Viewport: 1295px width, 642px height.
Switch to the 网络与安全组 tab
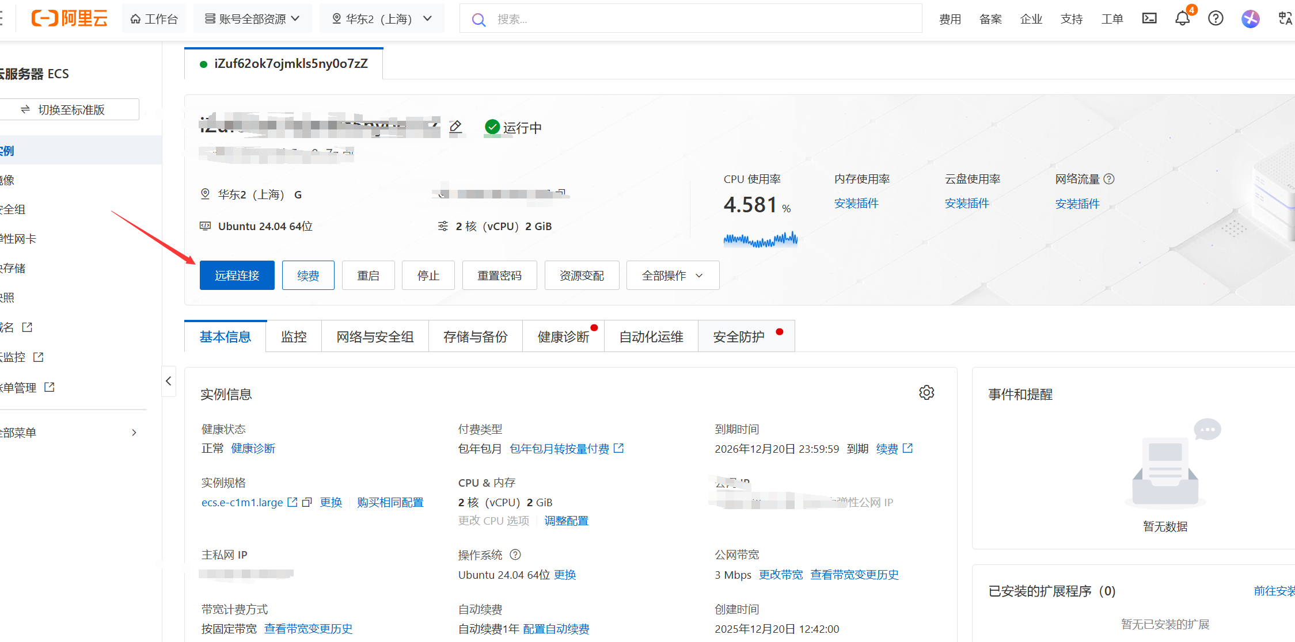pos(375,337)
